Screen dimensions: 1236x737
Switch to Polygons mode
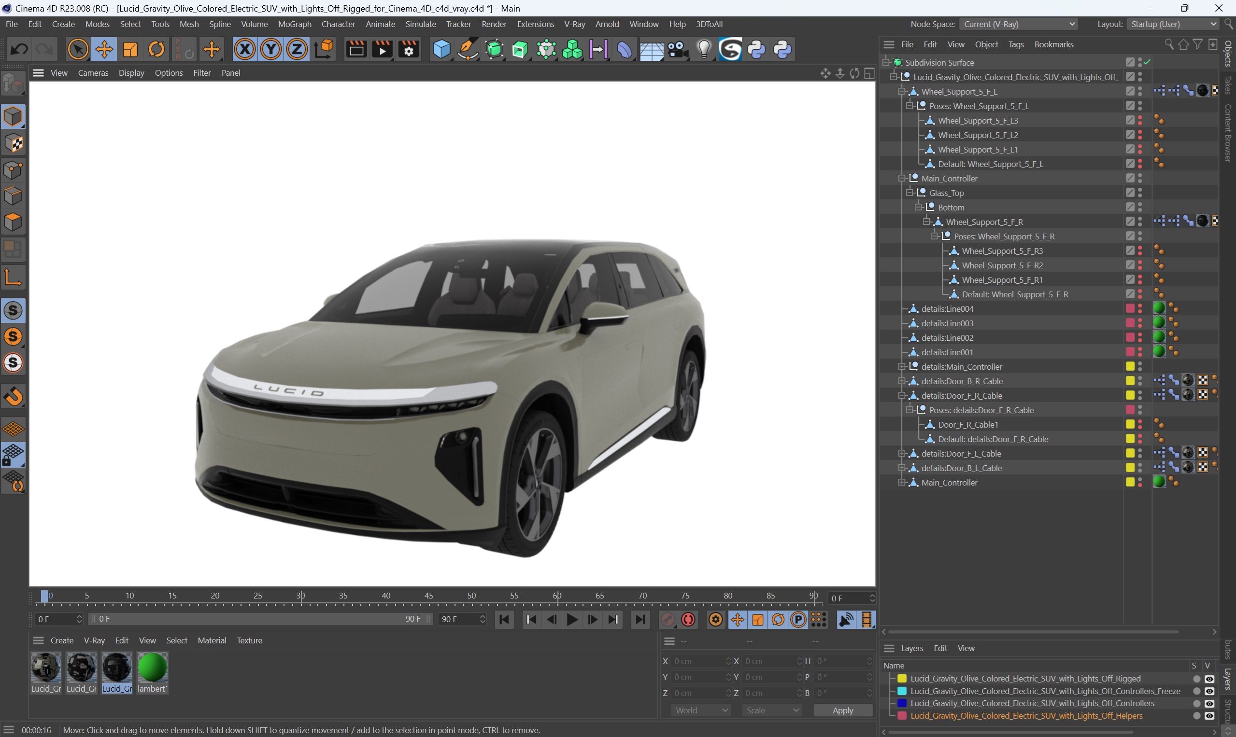(x=14, y=222)
